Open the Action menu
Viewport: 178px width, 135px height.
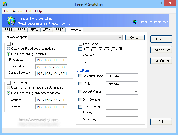17,11
